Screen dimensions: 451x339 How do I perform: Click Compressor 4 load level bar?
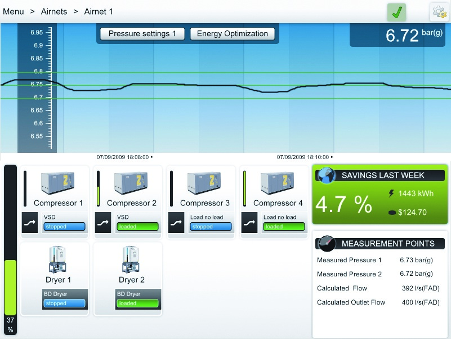point(244,189)
